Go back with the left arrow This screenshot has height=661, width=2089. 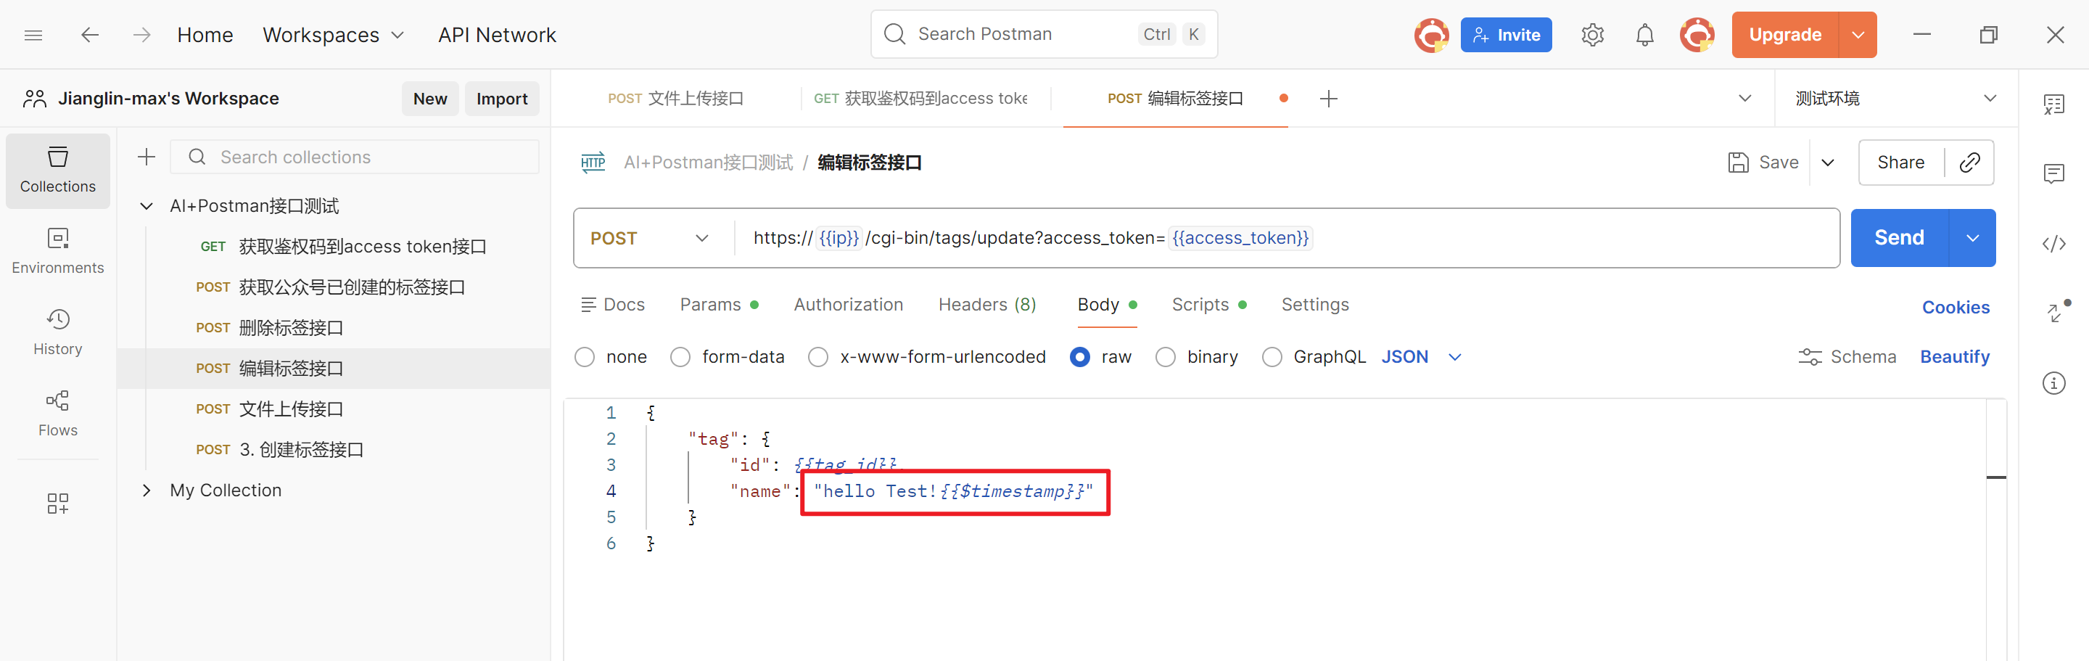89,35
